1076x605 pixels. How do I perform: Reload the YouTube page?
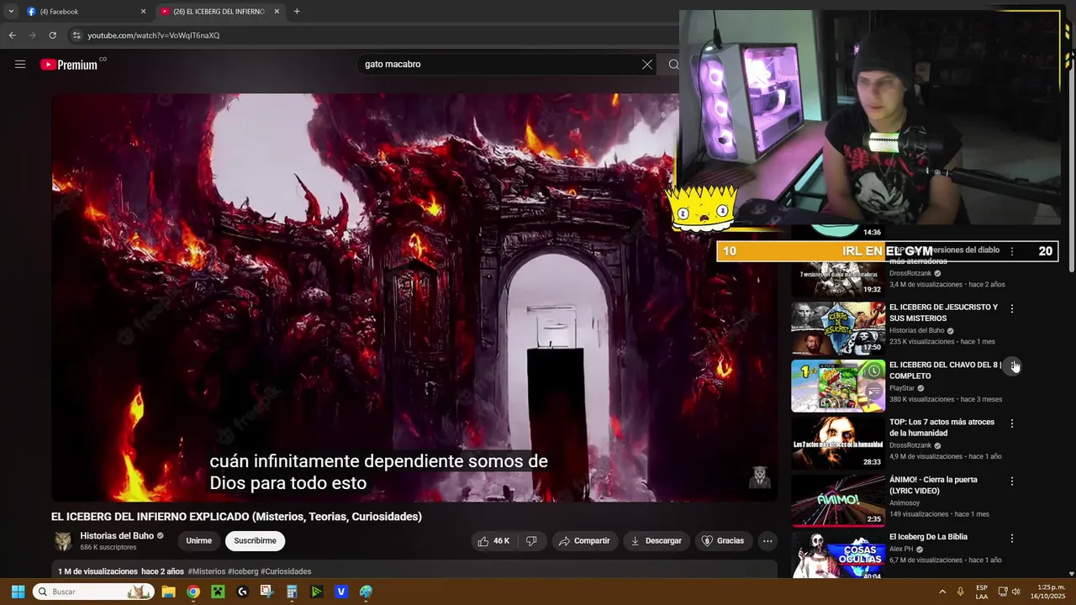[52, 35]
